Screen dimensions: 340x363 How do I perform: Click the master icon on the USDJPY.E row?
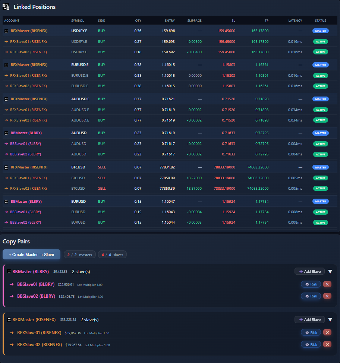[6, 31]
